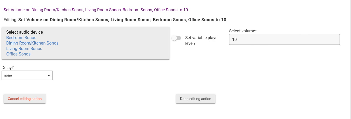Open the purple Set Volume action link
This screenshot has height=119, width=351.
tap(96, 10)
